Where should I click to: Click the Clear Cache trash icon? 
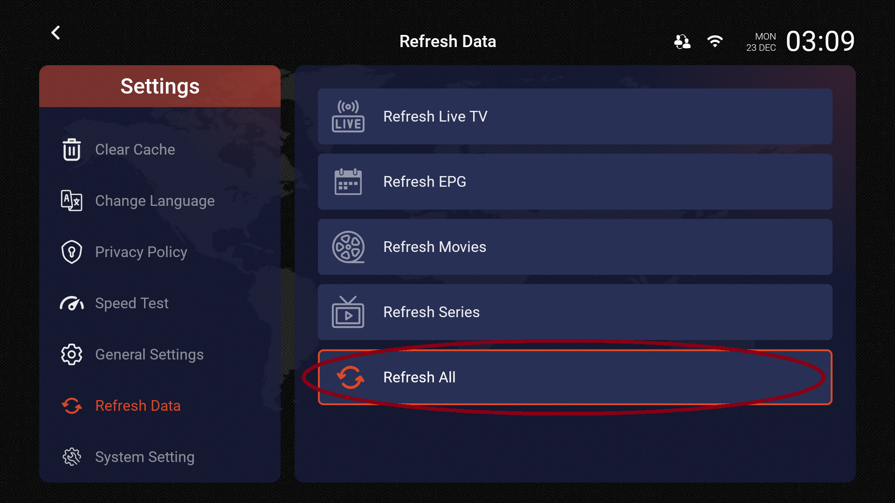(x=72, y=150)
